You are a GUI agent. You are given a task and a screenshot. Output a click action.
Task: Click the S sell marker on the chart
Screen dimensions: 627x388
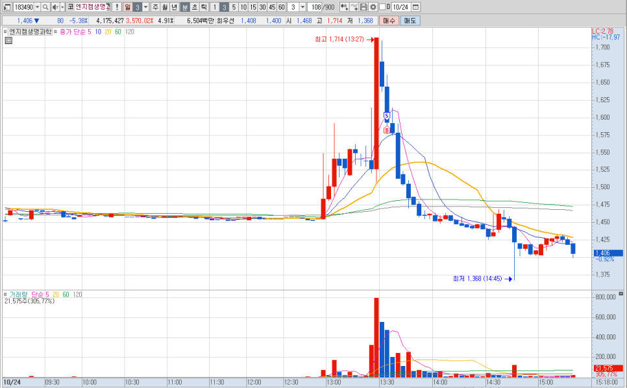387,116
